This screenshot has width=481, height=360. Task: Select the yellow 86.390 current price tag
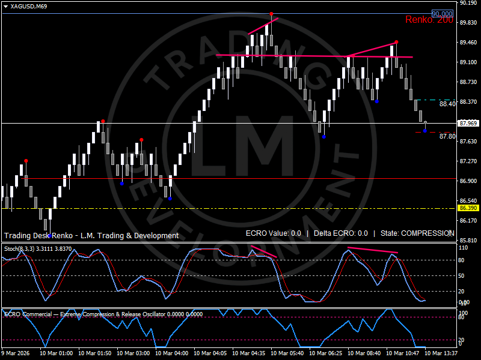[x=468, y=208]
